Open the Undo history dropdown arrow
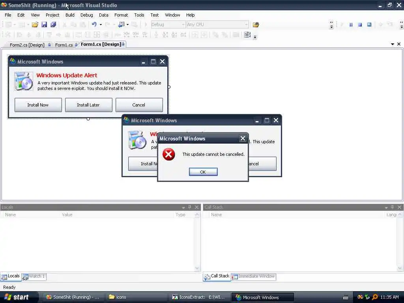This screenshot has height=303, width=404. pos(101,24)
